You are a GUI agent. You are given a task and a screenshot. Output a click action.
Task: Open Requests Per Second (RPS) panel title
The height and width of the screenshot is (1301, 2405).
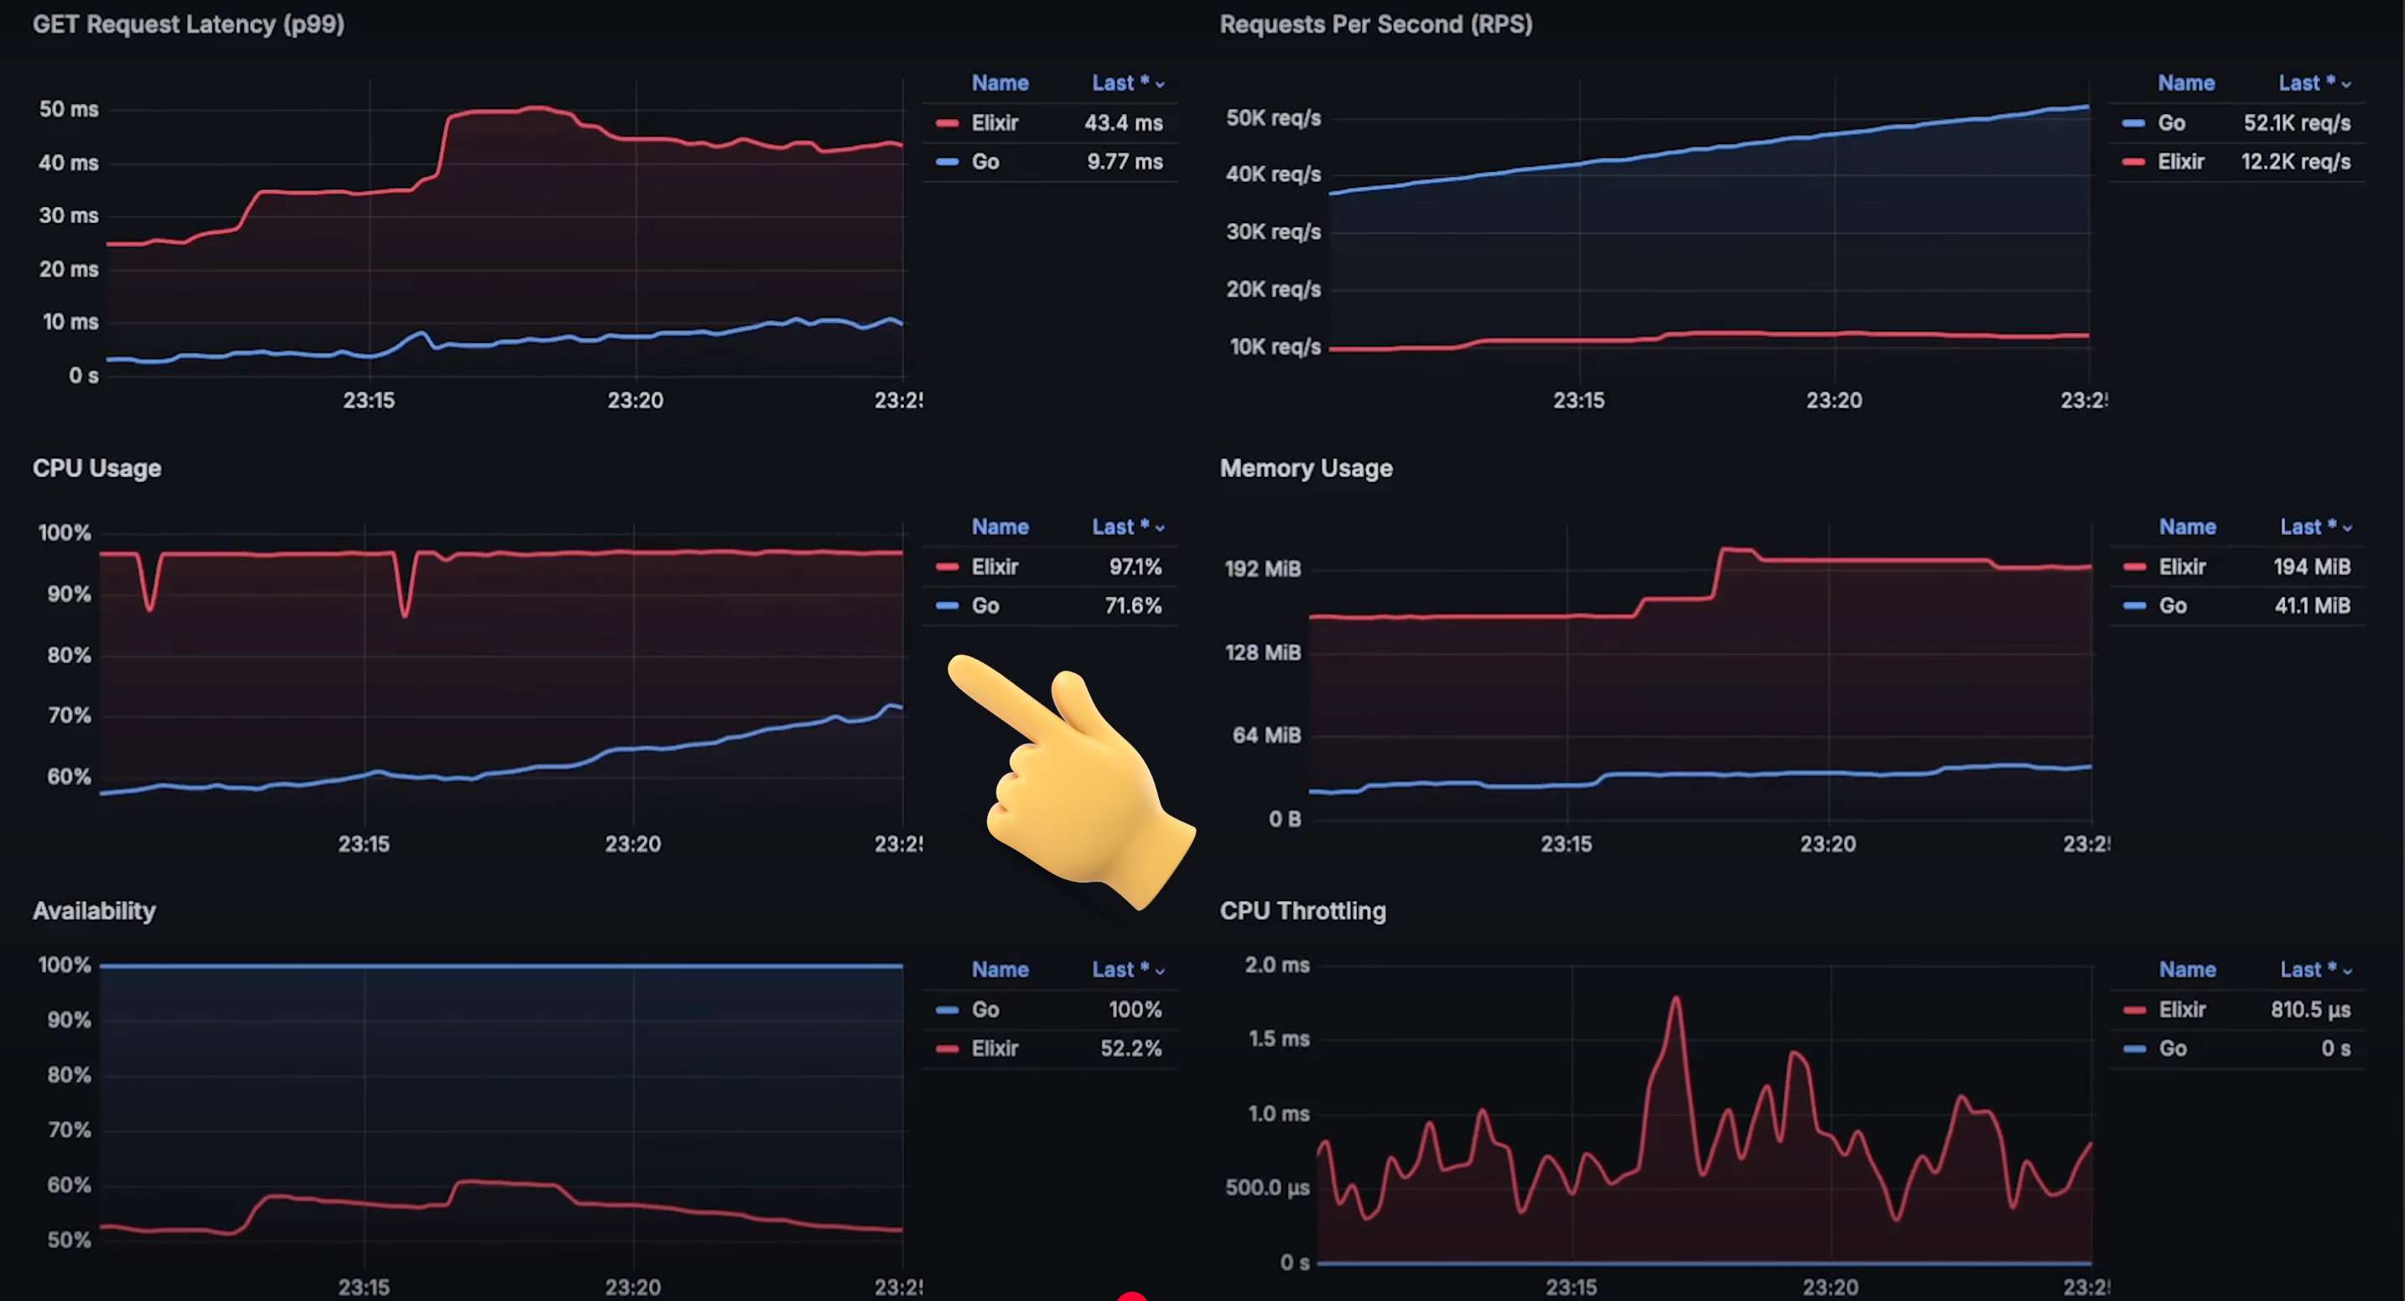[x=1375, y=24]
